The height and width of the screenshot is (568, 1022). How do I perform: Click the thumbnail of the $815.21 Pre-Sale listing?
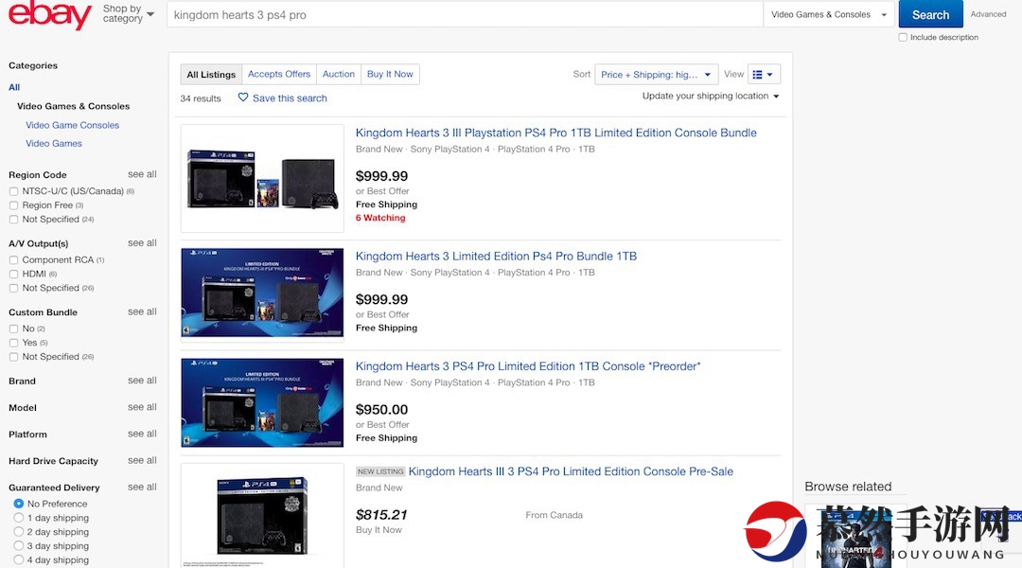[262, 515]
